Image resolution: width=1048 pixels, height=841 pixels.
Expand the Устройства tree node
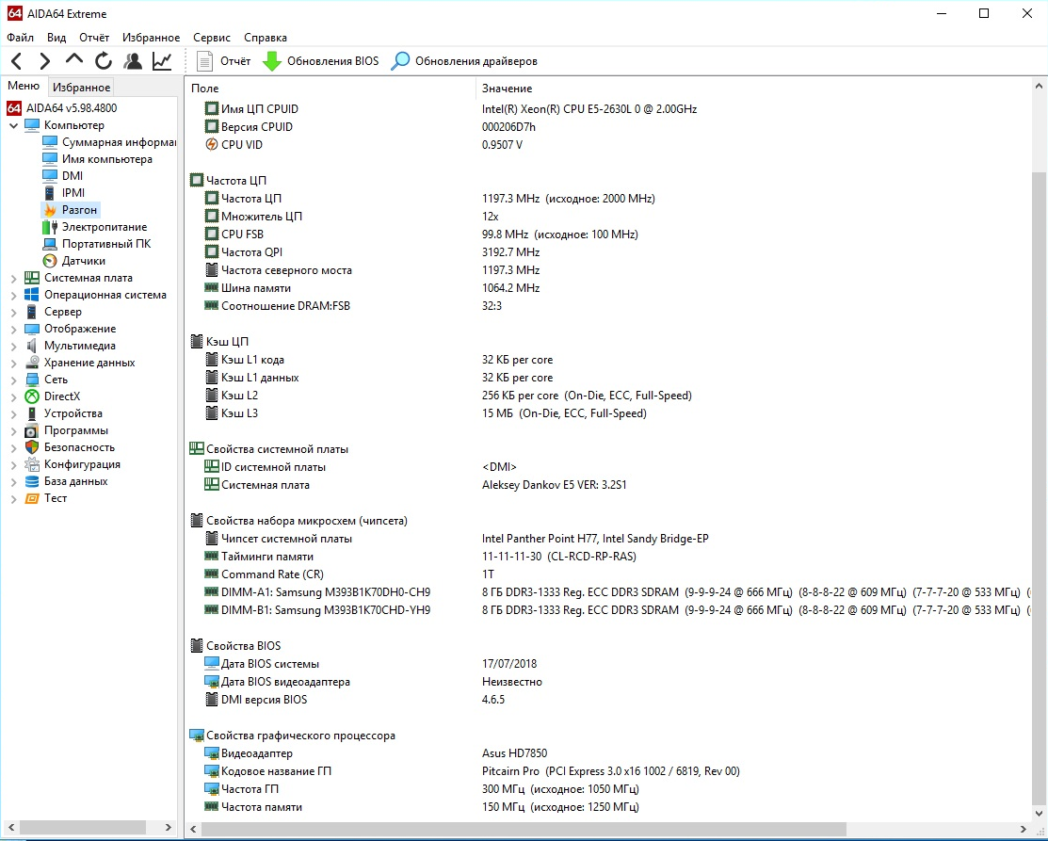point(13,413)
